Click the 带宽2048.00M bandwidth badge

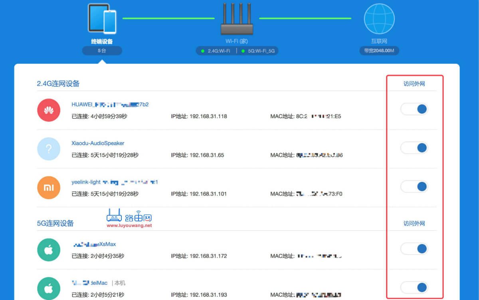click(379, 51)
